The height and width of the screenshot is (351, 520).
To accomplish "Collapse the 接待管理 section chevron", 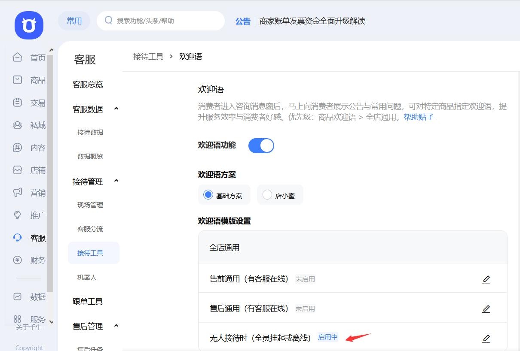I will pos(116,181).
